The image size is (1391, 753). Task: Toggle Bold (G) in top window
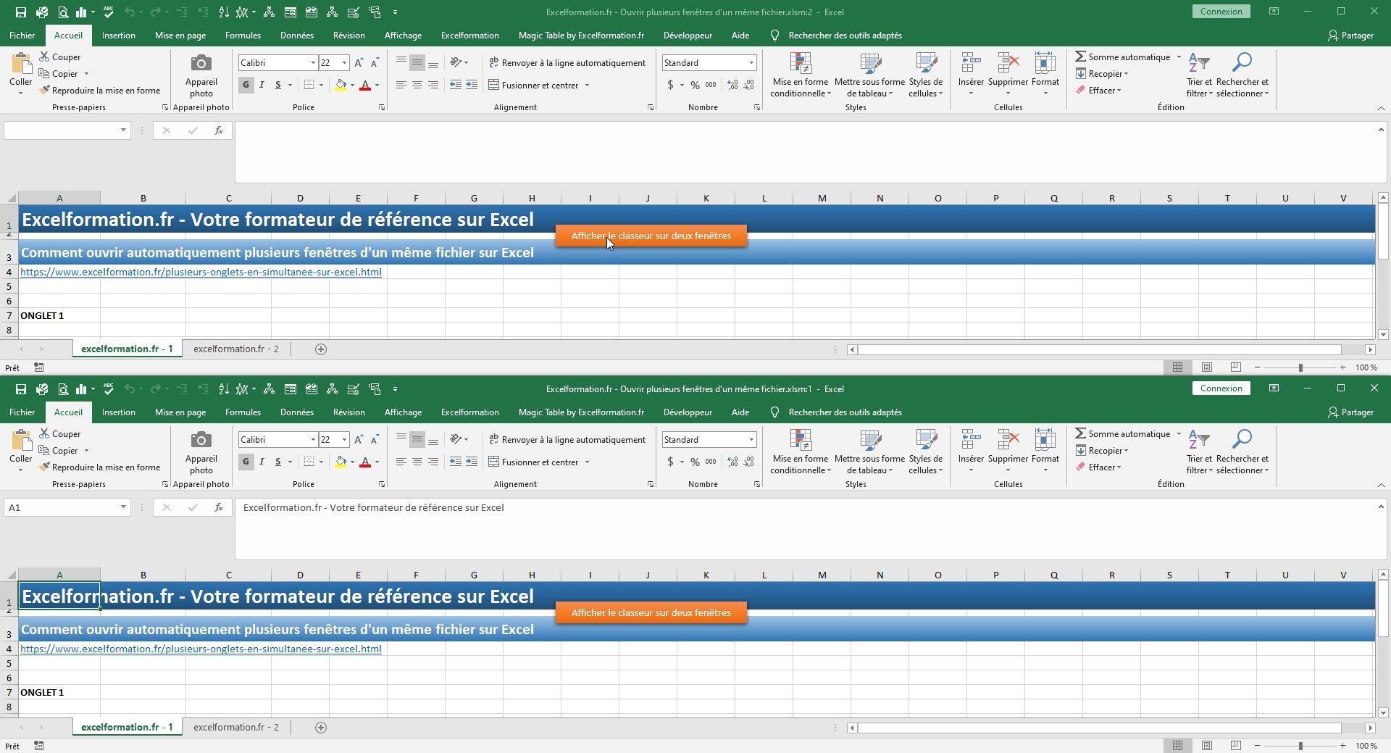click(246, 85)
